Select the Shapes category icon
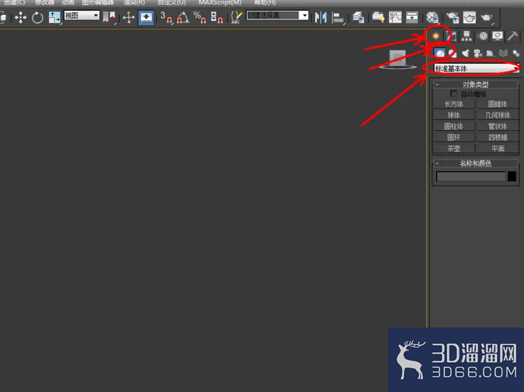Image resolution: width=524 pixels, height=392 pixels. (453, 53)
